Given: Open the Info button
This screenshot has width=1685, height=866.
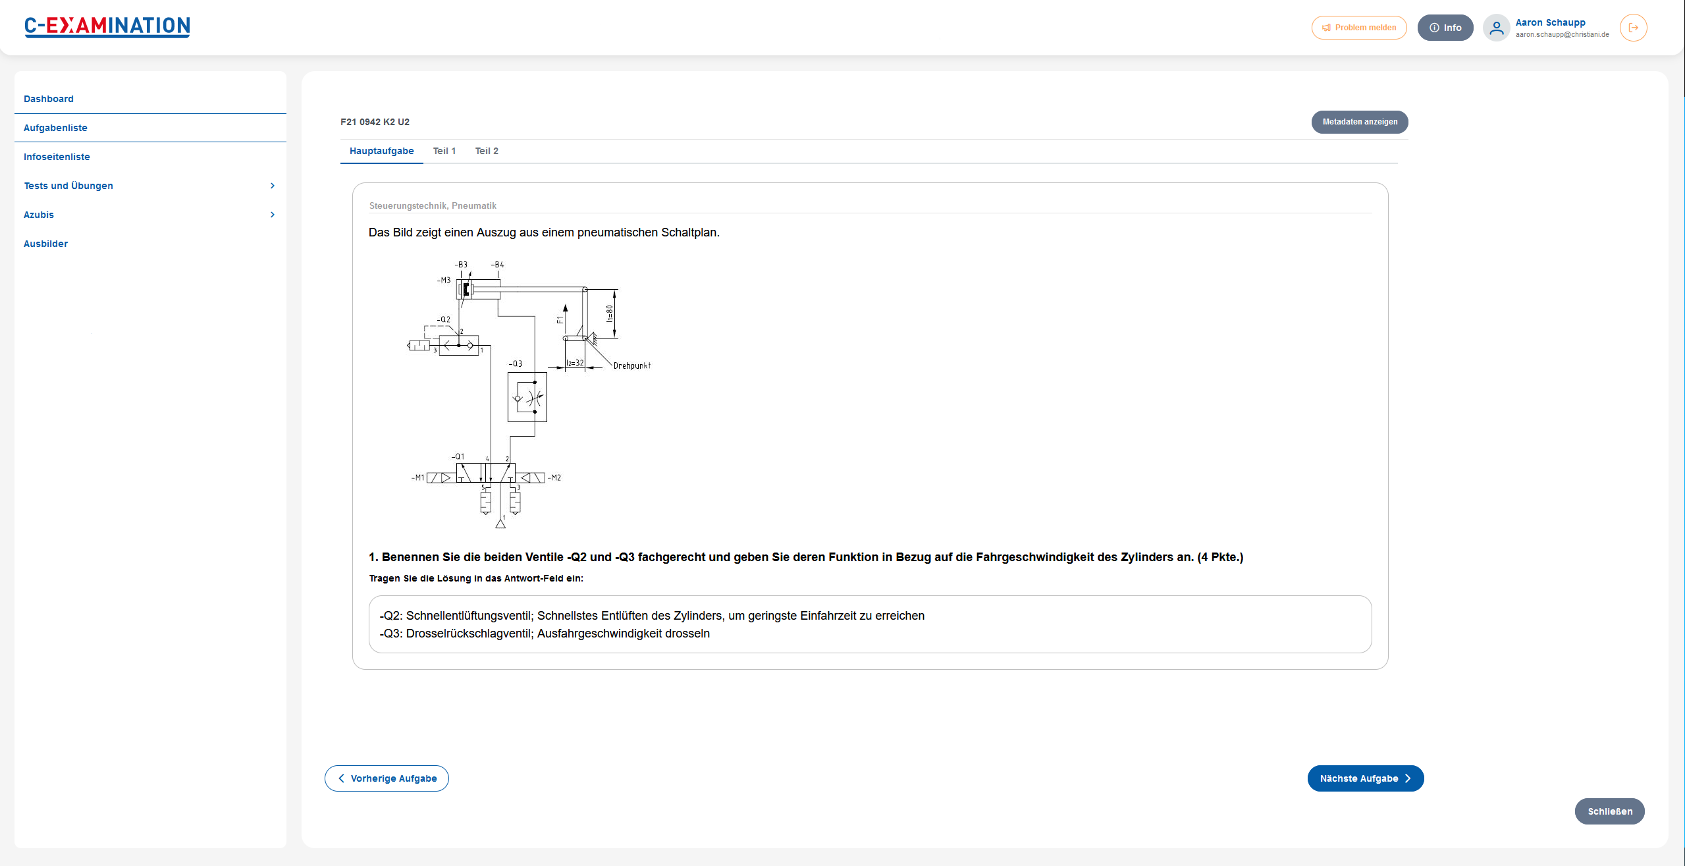Looking at the screenshot, I should click(1445, 28).
